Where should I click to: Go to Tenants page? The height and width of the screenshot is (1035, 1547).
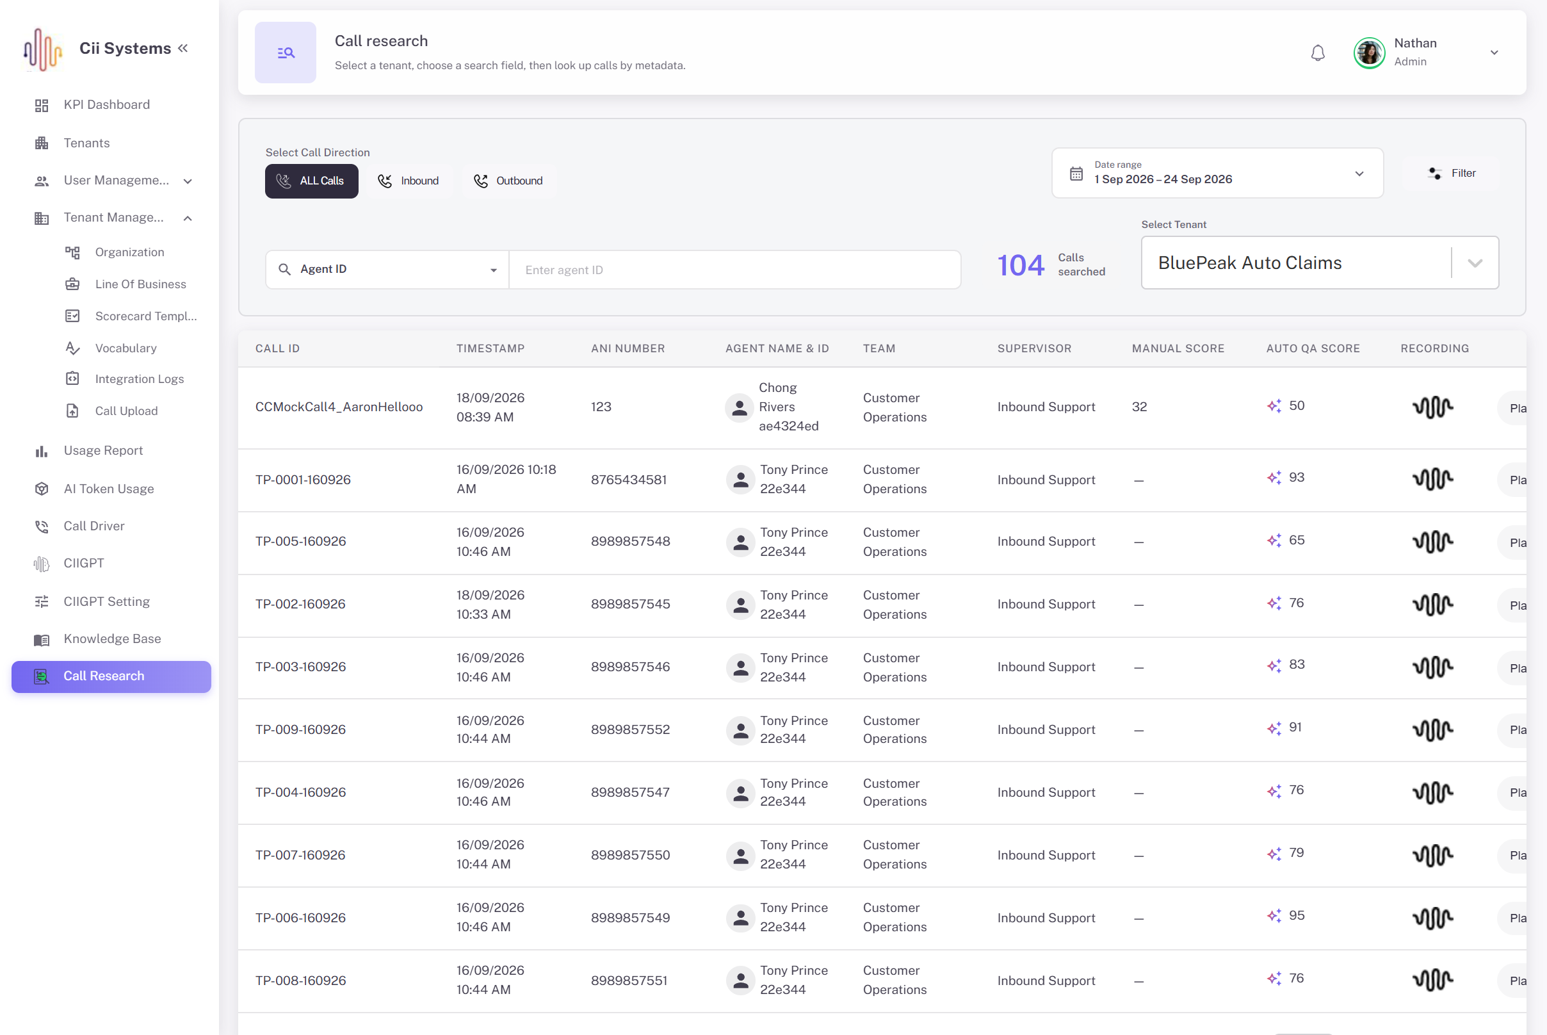pyautogui.click(x=86, y=143)
